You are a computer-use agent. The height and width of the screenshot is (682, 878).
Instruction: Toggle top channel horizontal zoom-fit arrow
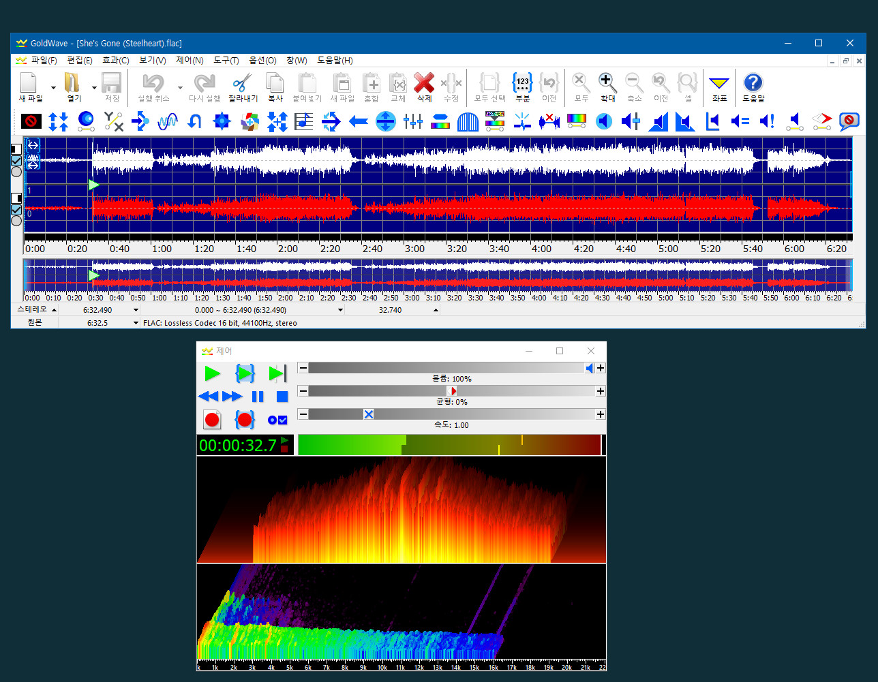[33, 145]
